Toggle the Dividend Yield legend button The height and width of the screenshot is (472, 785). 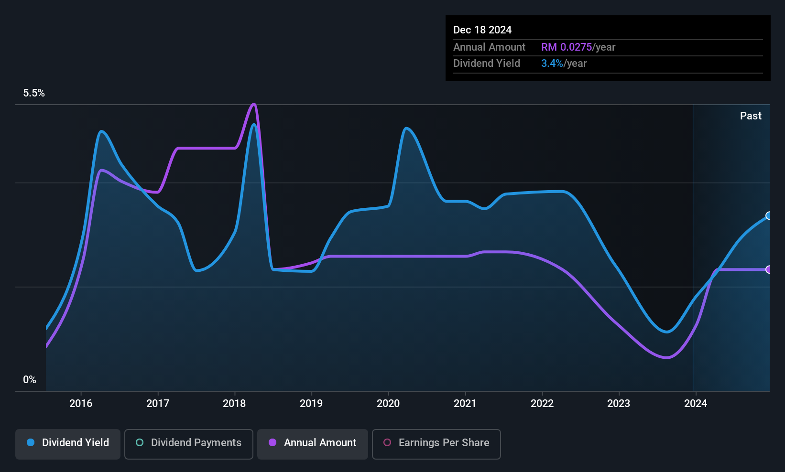67,444
